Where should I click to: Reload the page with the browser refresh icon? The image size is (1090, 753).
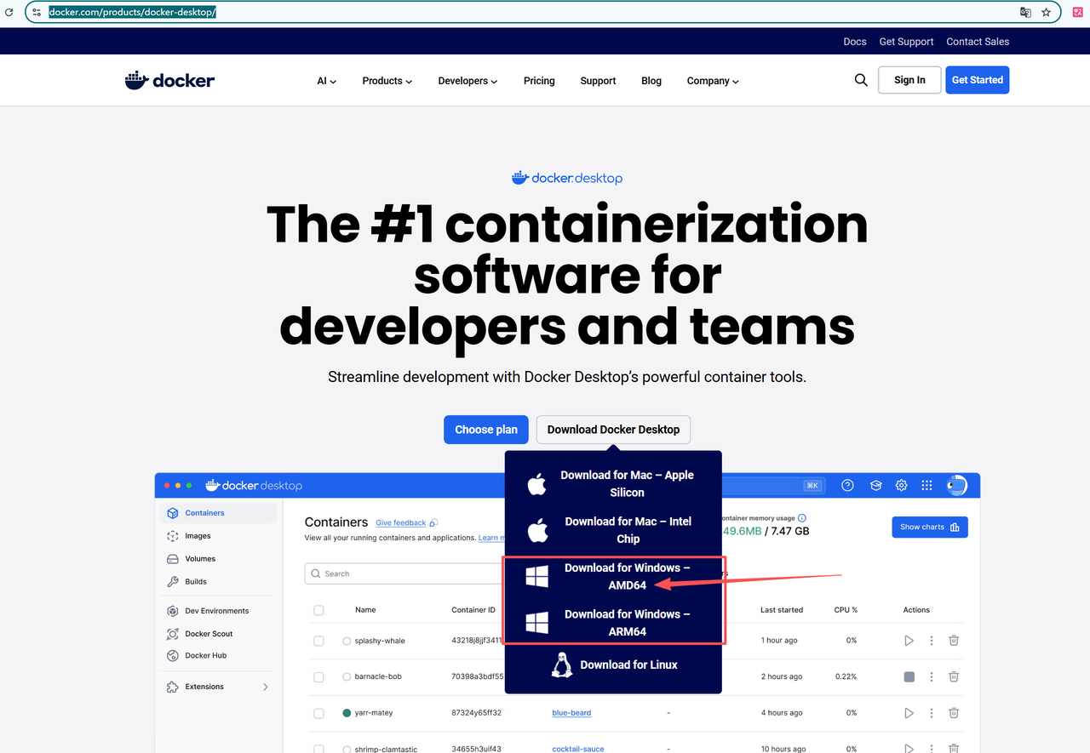pyautogui.click(x=9, y=12)
